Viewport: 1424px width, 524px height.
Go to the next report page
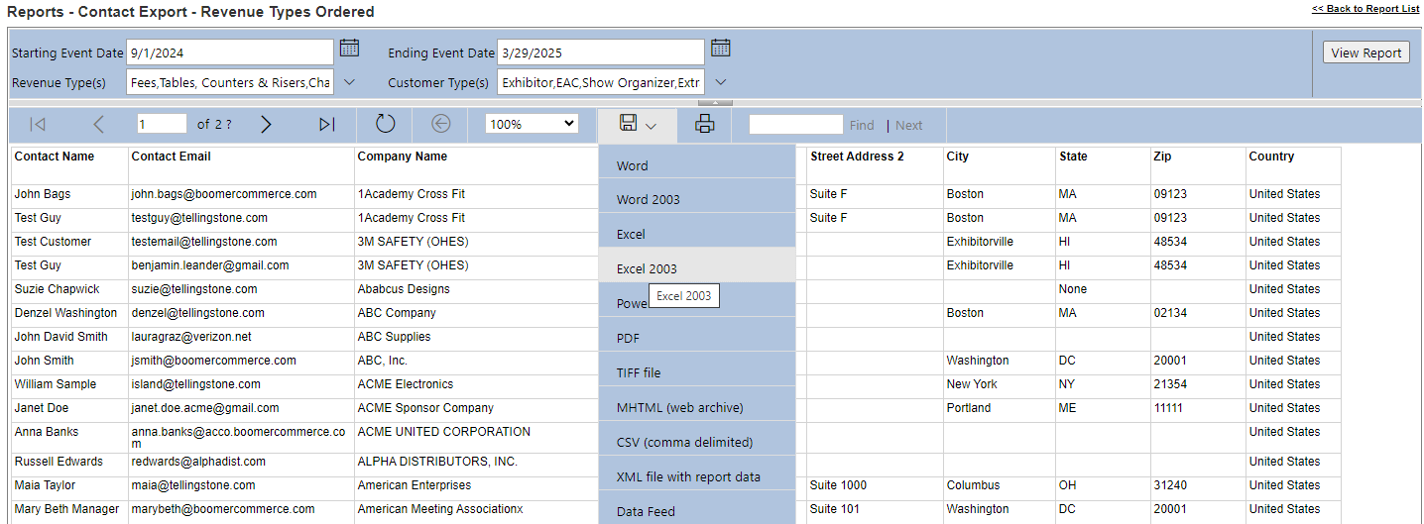pyautogui.click(x=266, y=125)
